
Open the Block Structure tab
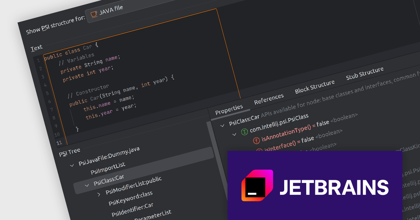point(315,86)
